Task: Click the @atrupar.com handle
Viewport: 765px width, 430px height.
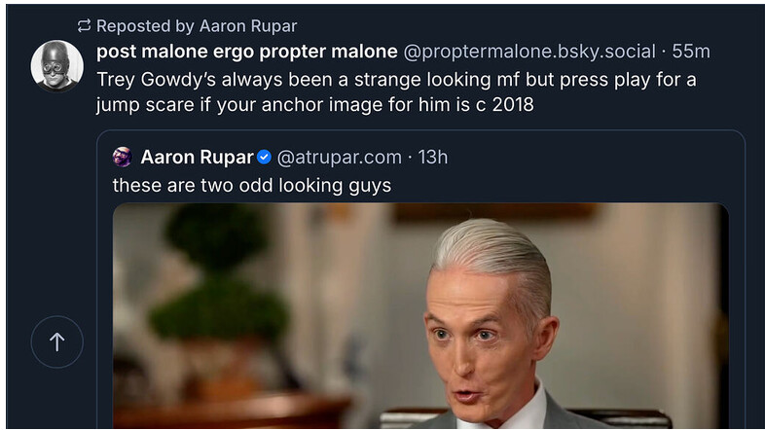Action: [340, 157]
